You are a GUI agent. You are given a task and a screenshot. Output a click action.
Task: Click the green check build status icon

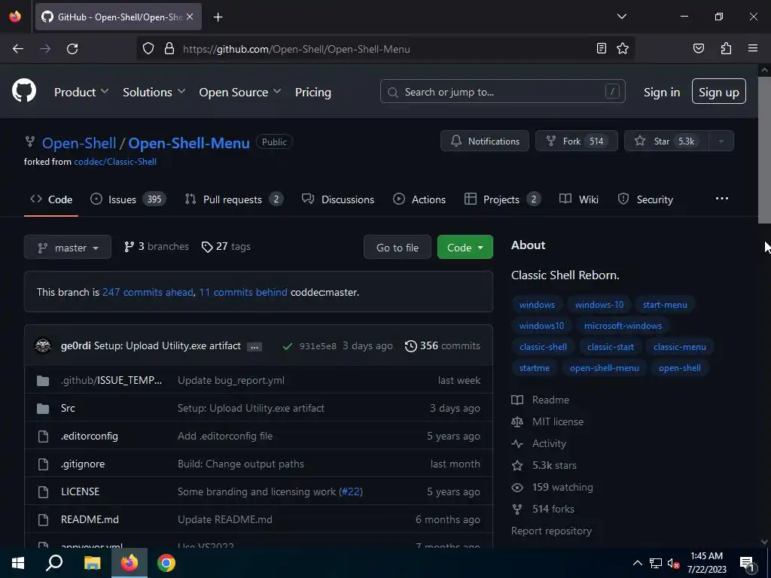(288, 346)
